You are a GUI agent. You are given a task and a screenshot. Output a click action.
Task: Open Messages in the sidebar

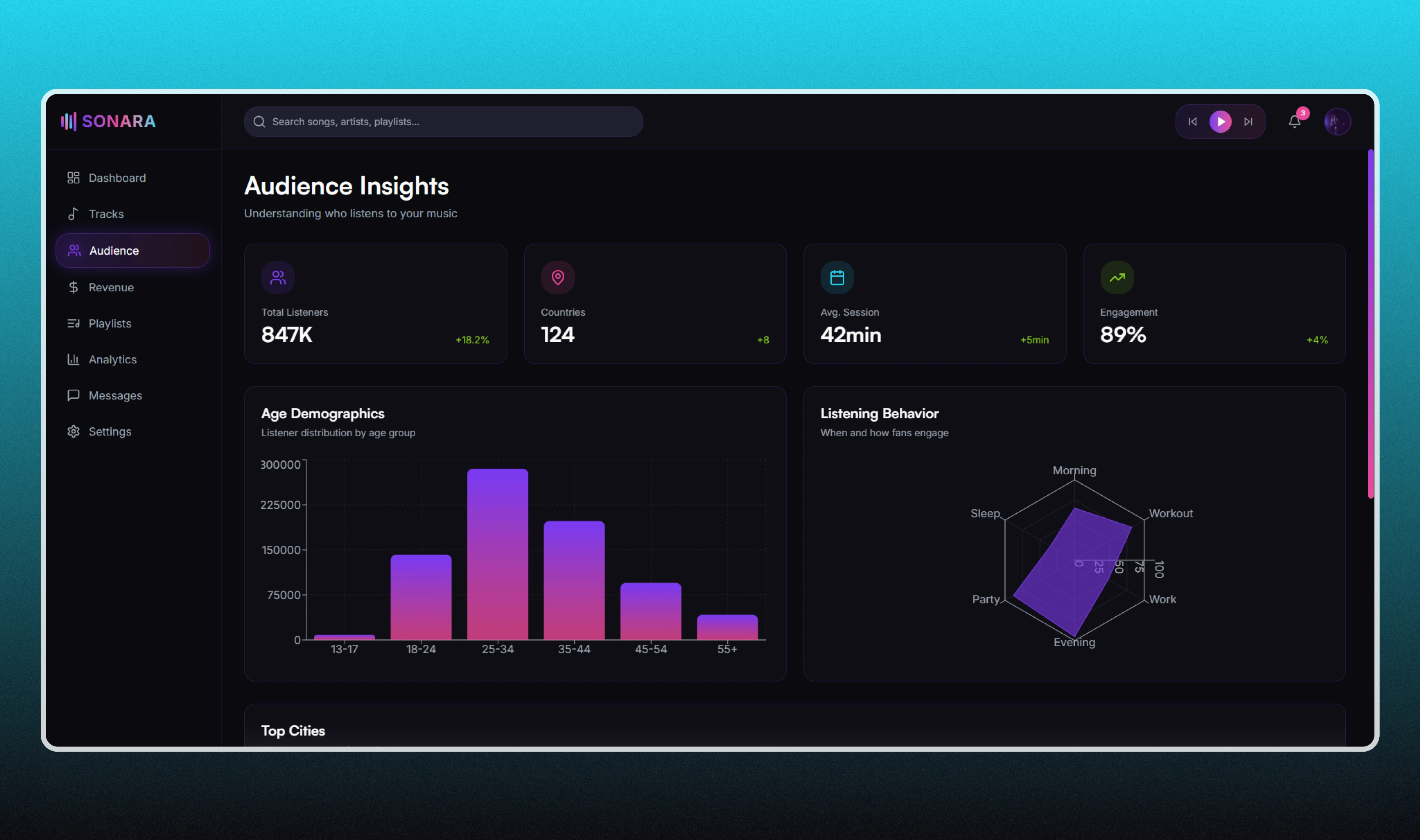[115, 396]
